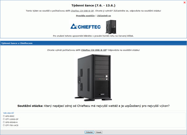187x135 pixels.
Task: Click the small computer case thumbnail
Action: 111,27
